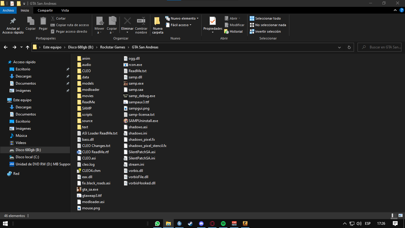Click Invertir selección
The height and width of the screenshot is (228, 405).
coord(265,31)
